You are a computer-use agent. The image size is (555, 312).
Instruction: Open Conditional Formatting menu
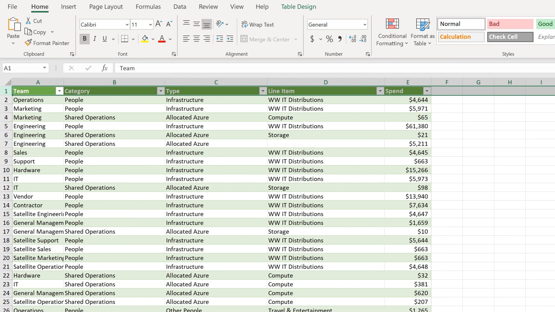(392, 32)
